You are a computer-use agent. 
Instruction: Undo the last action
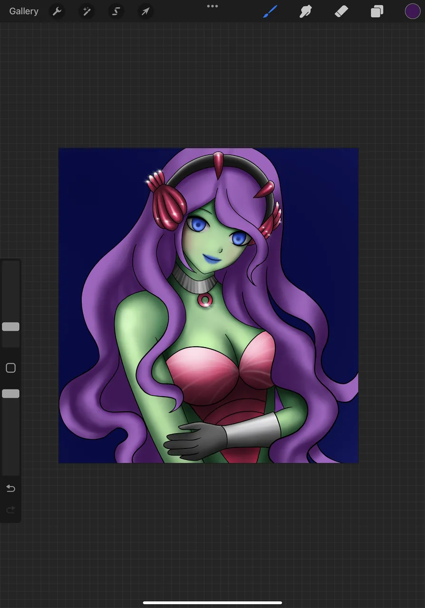(10, 489)
